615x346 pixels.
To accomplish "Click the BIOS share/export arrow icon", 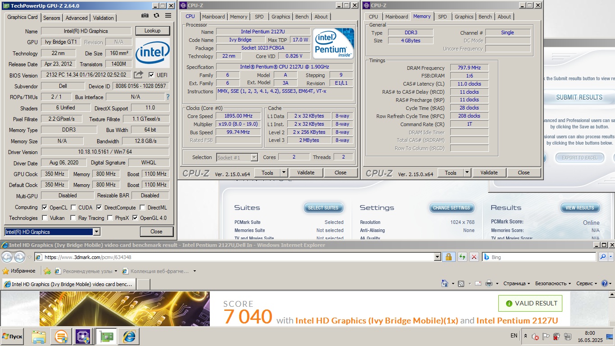I will click(139, 75).
